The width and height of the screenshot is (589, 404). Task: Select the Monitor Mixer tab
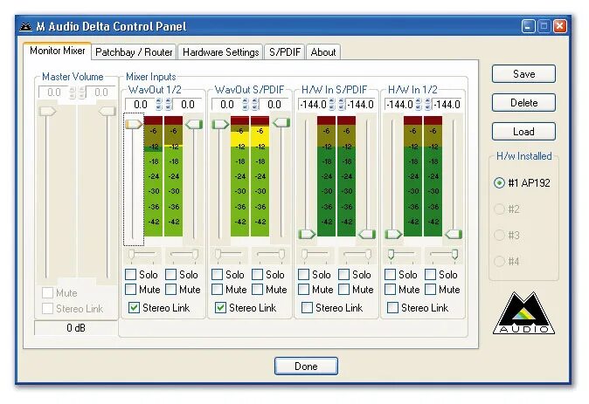pos(57,51)
